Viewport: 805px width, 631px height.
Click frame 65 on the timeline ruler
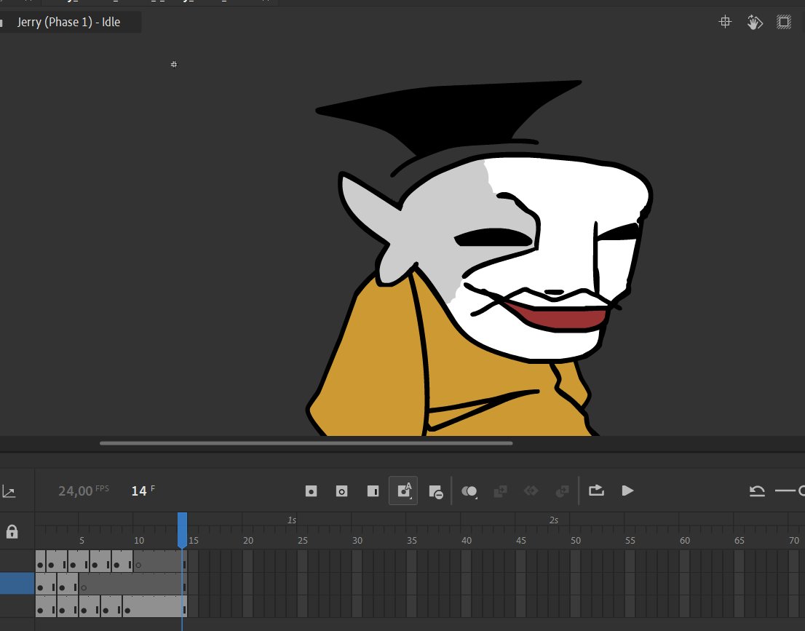pyautogui.click(x=739, y=540)
